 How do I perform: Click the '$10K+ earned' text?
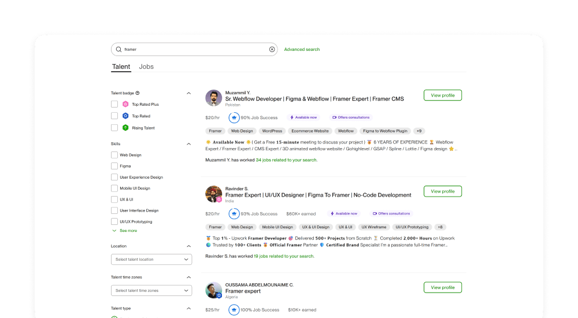[x=302, y=310]
